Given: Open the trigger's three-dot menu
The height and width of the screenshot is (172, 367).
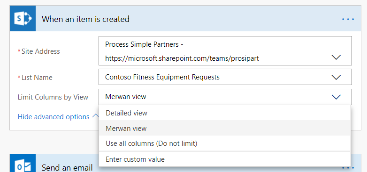Looking at the screenshot, I should (x=348, y=19).
